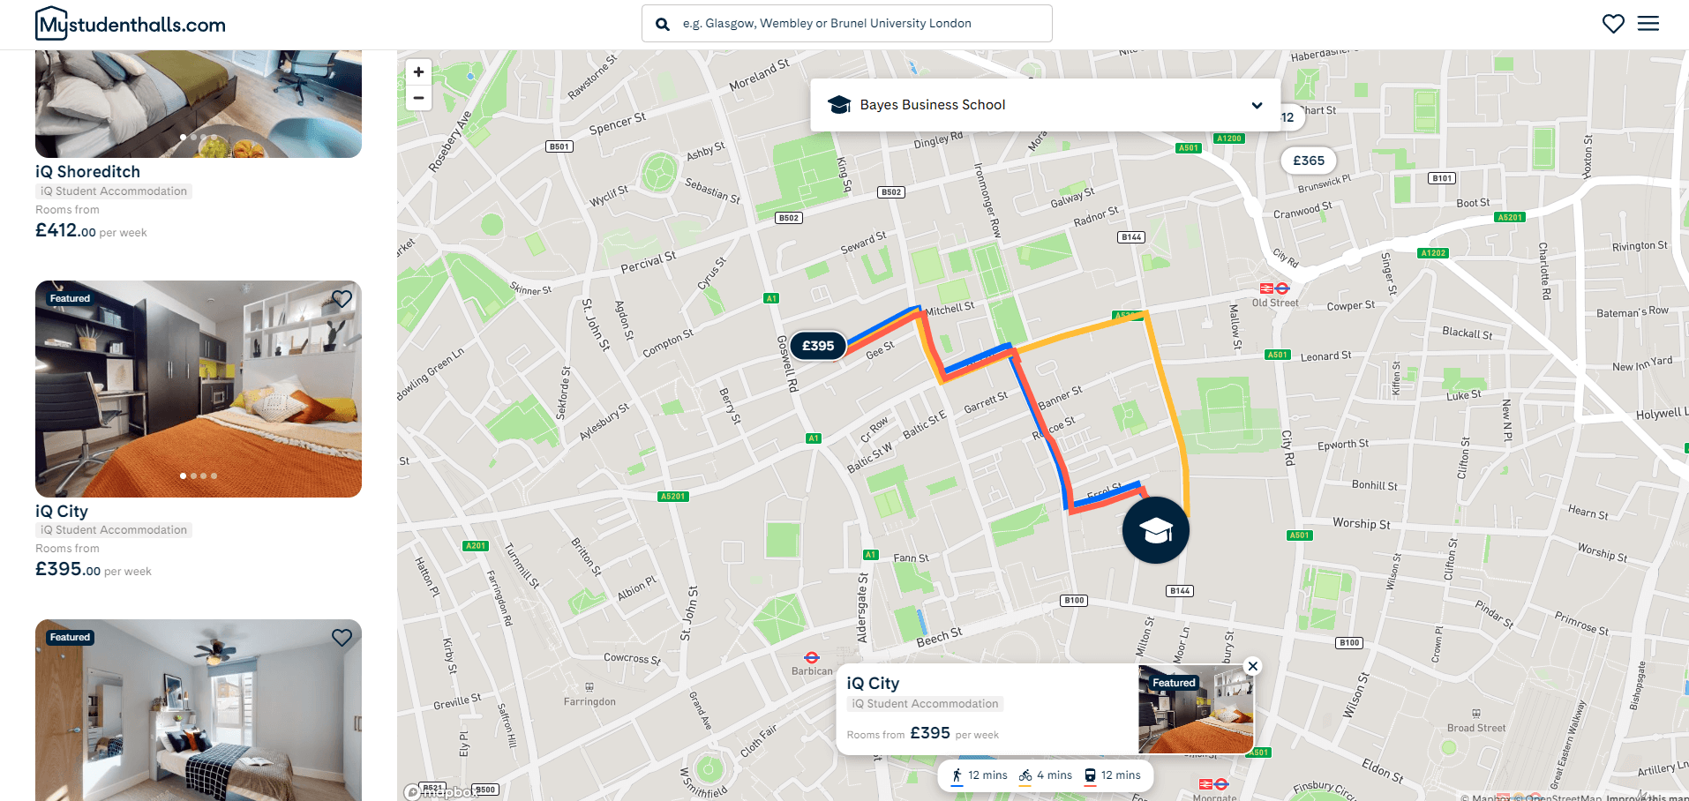
Task: Open iQ City popup thumbnail image
Action: pos(1196,710)
